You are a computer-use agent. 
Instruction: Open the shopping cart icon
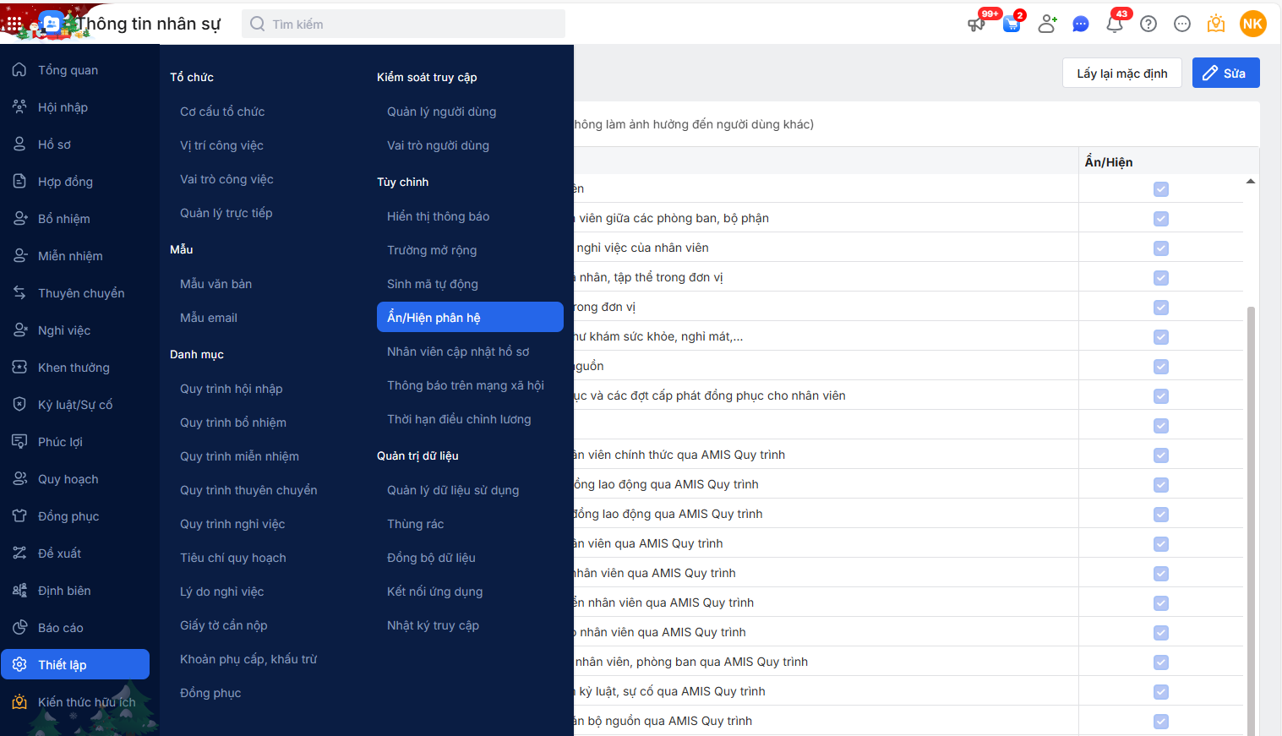[1012, 24]
